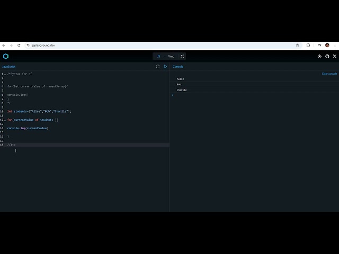339x254 pixels.
Task: Click the browser forward arrow
Action: [11, 45]
